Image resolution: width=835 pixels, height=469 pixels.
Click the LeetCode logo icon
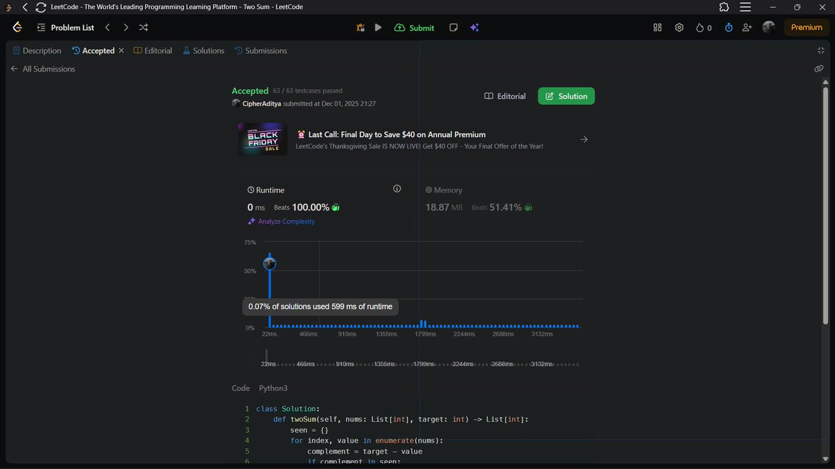pos(17,28)
